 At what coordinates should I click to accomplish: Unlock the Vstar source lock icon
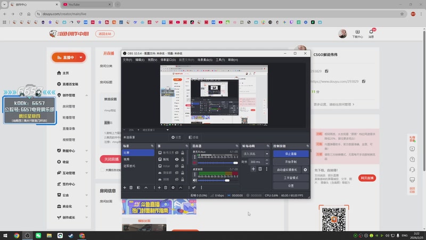[183, 166]
